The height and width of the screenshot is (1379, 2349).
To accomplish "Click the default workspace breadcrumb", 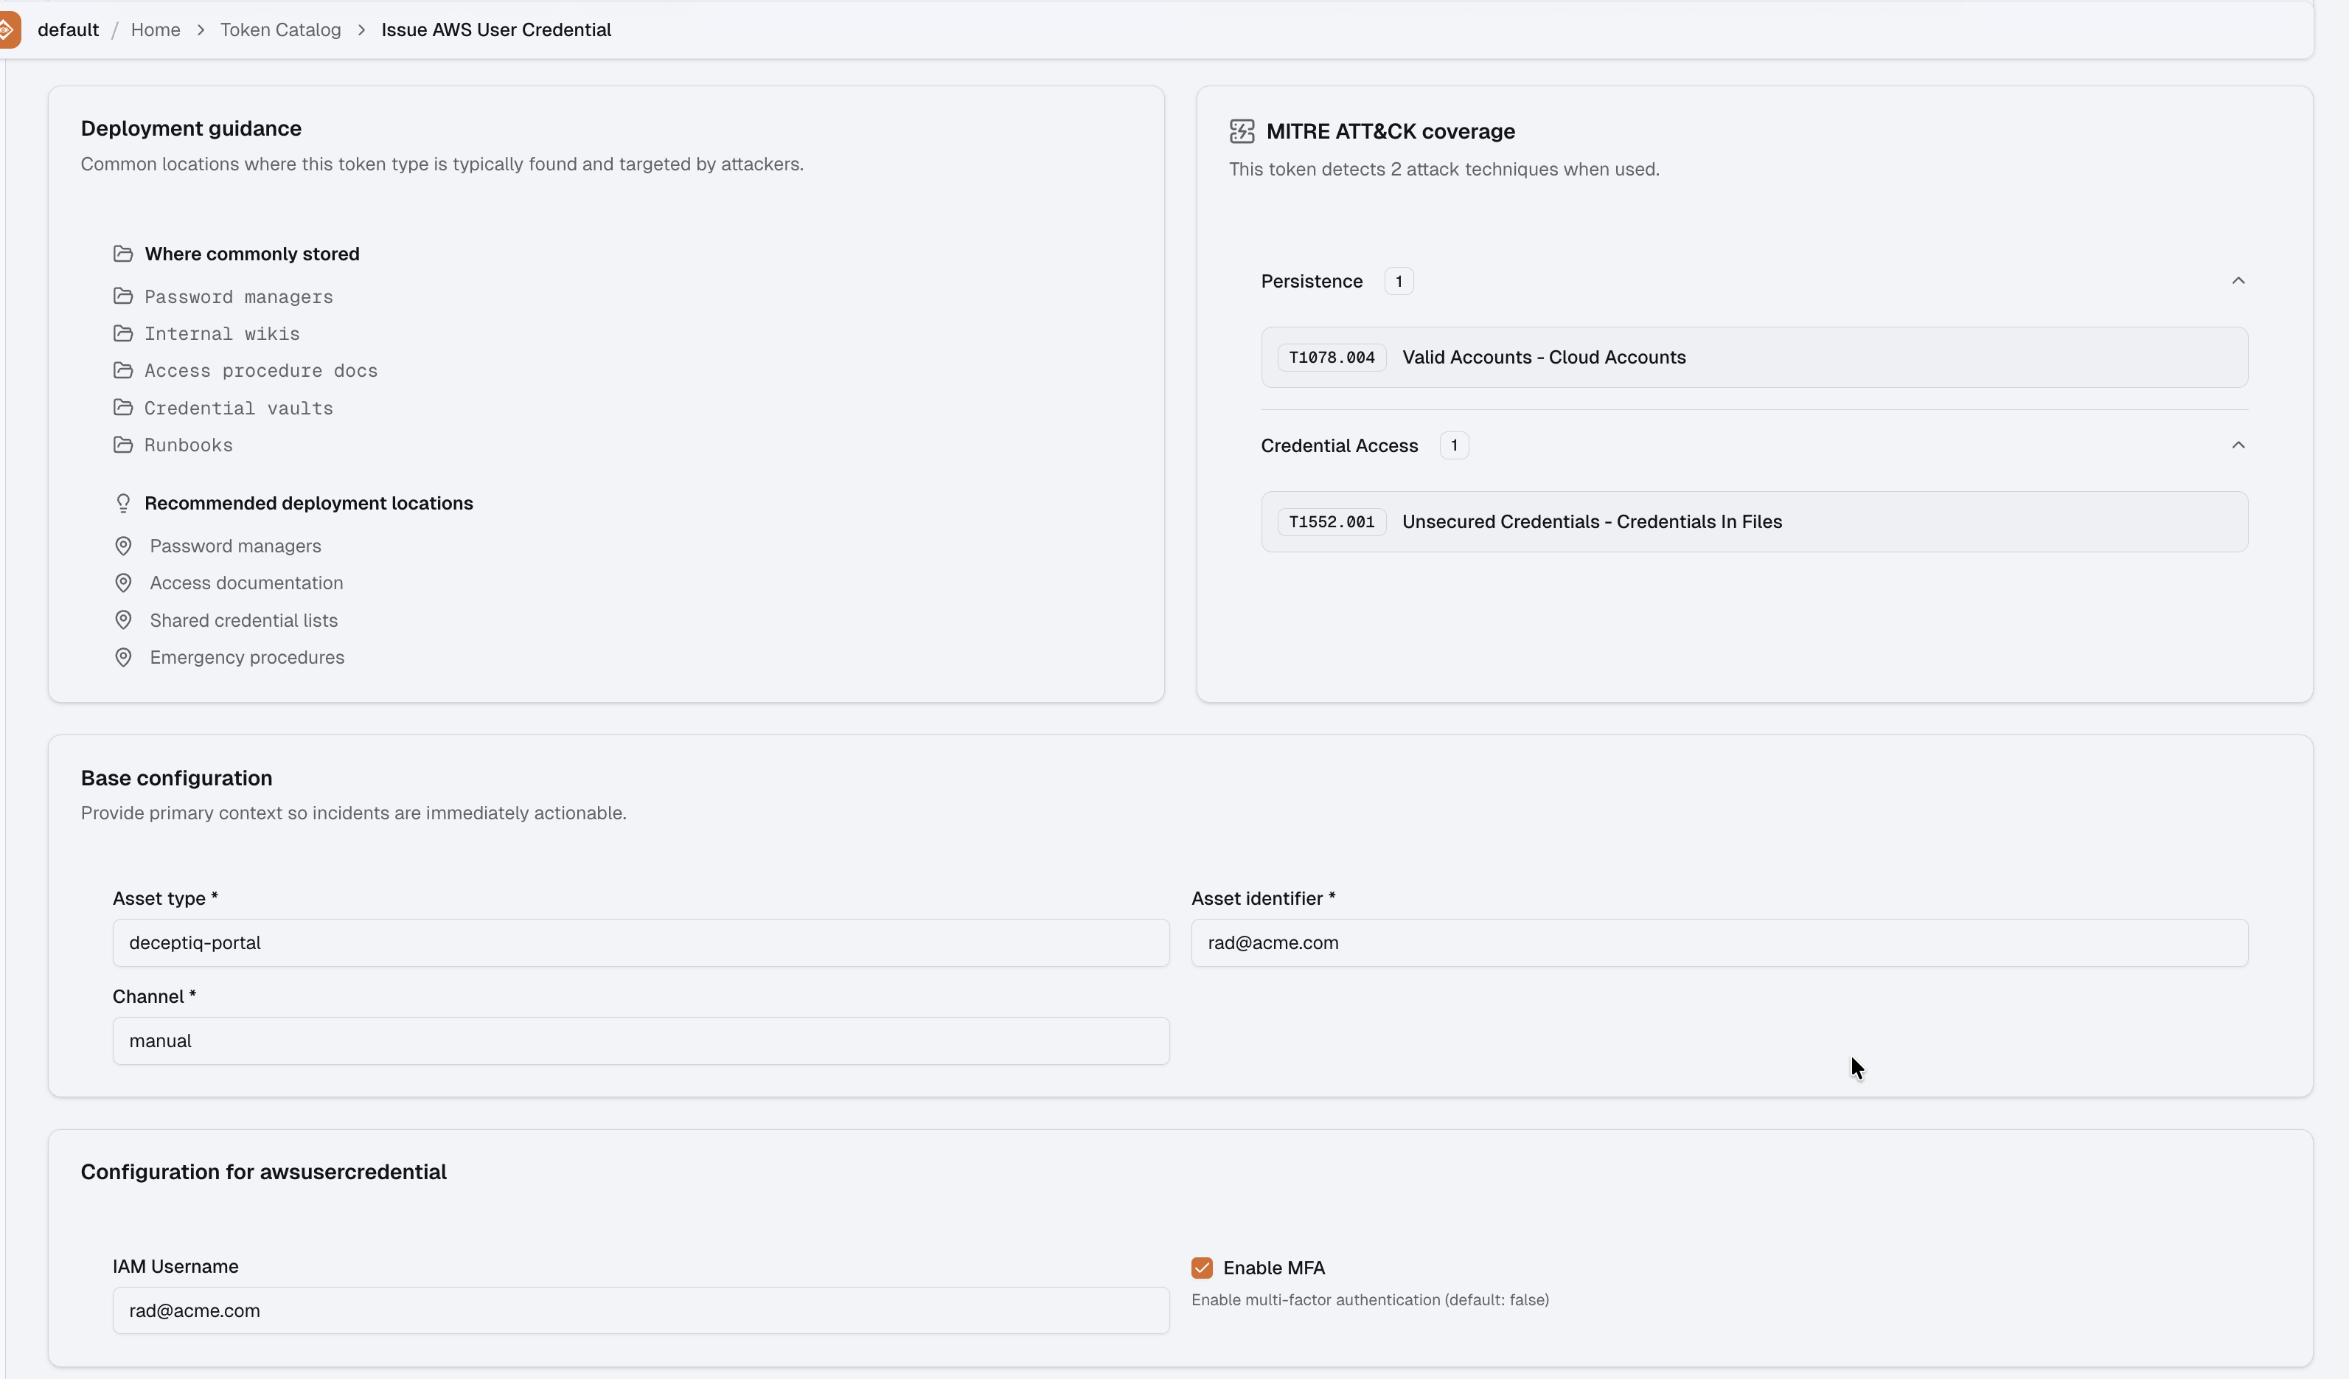I will [68, 29].
